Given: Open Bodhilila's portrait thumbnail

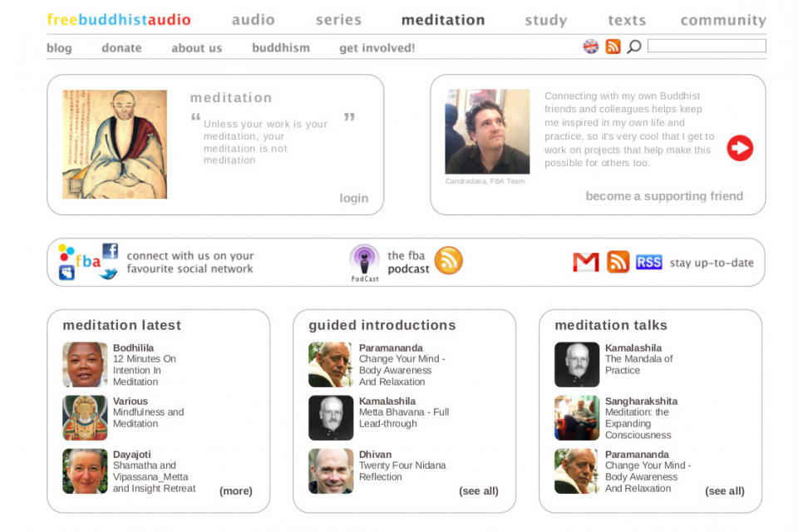Looking at the screenshot, I should pos(85,365).
